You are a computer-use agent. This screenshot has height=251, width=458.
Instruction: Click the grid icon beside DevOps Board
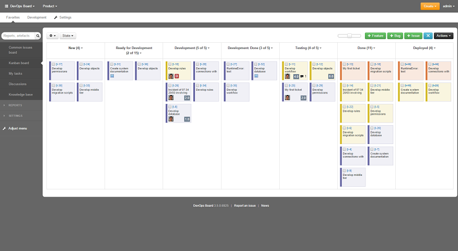[6, 6]
